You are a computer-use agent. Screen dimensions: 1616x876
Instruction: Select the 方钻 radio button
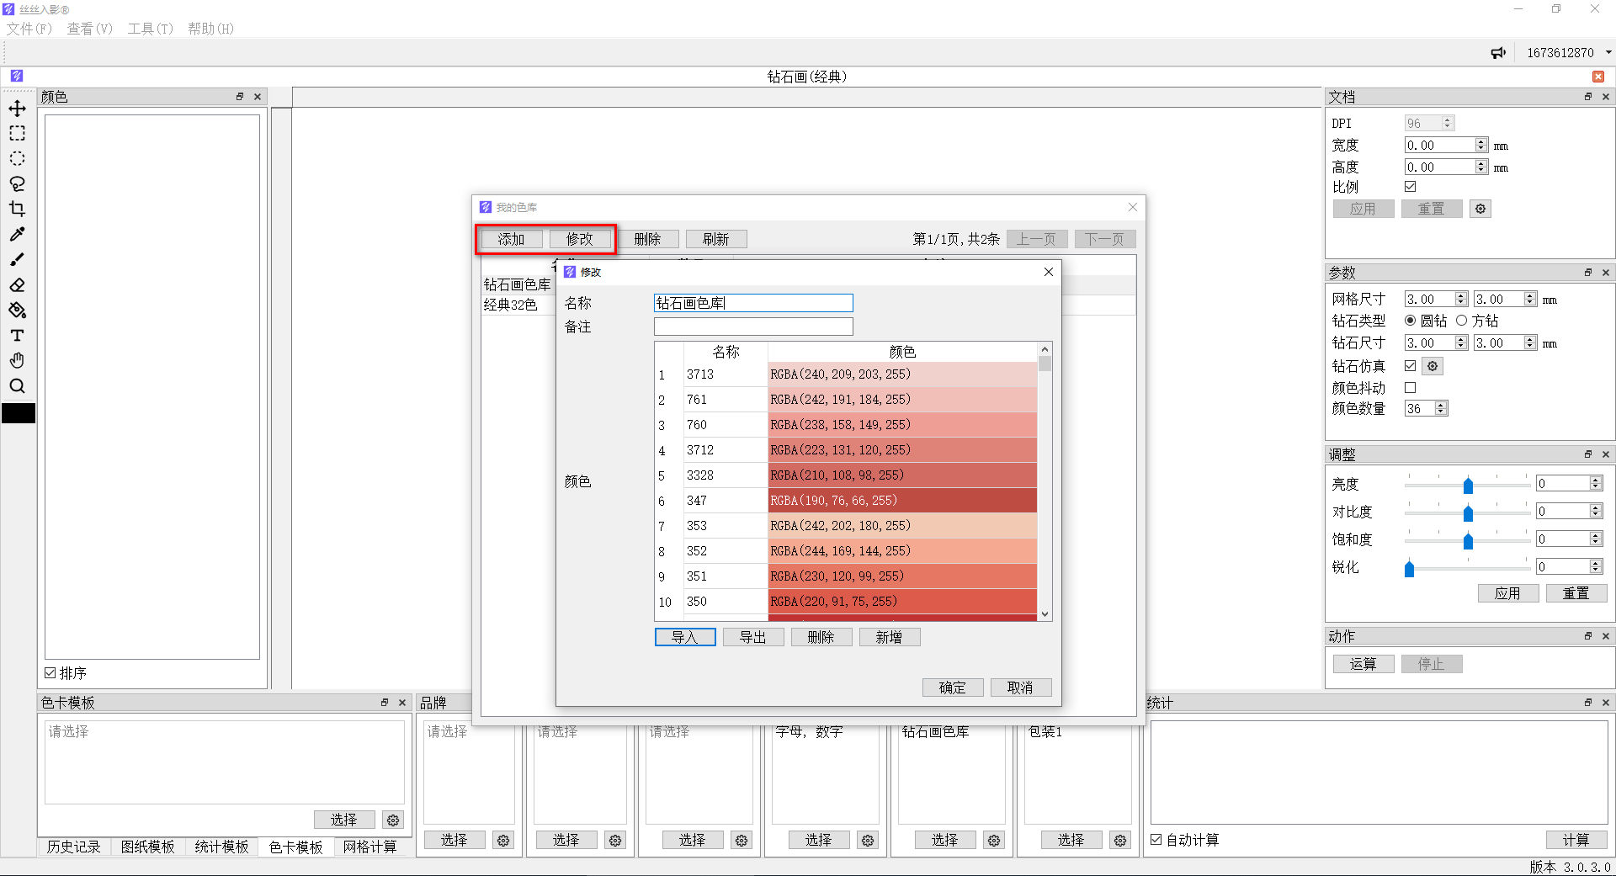click(x=1461, y=321)
